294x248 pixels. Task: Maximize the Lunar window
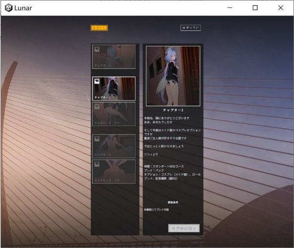point(255,8)
